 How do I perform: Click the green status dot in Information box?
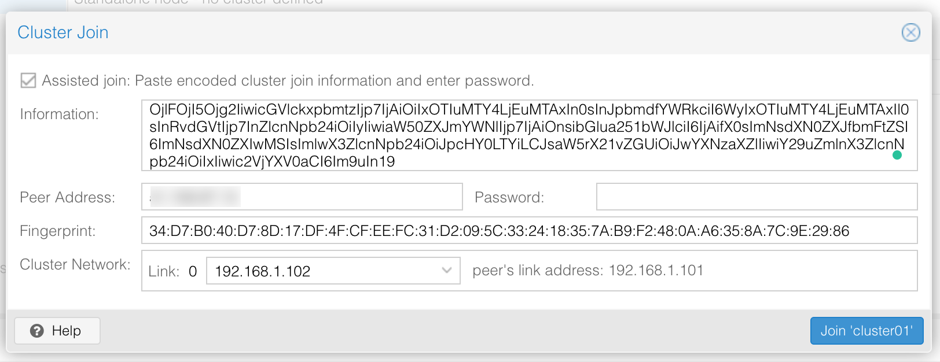(897, 155)
